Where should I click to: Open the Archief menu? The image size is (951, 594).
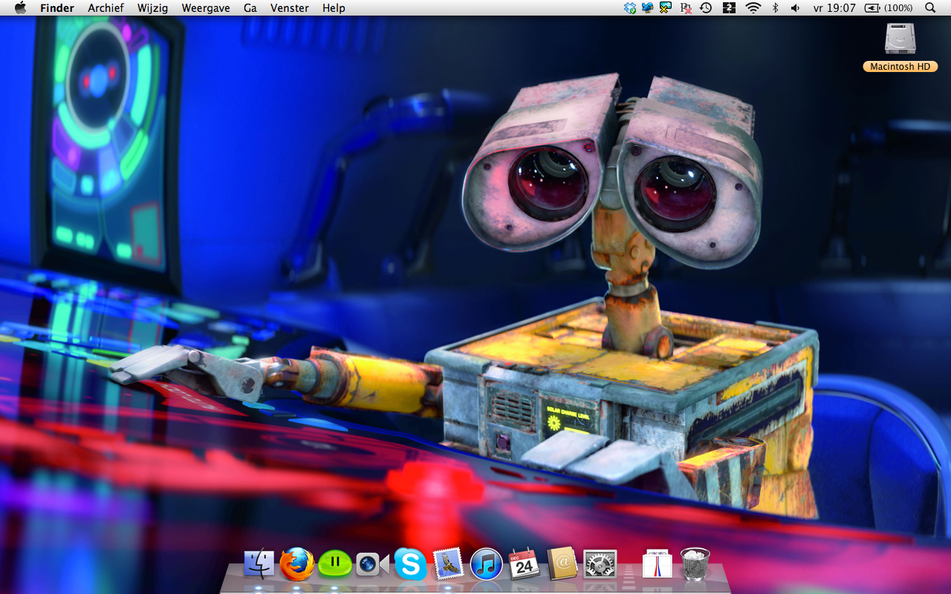click(106, 8)
